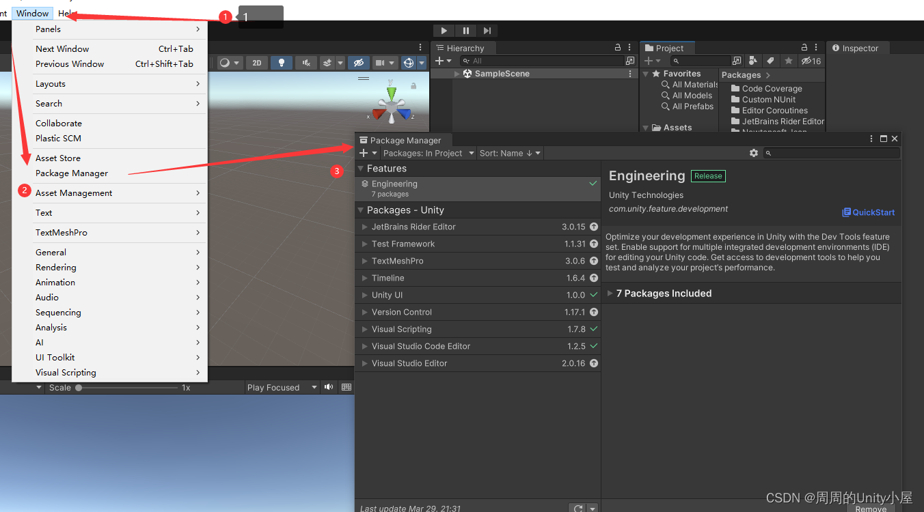Select All Materials saved search
Image resolution: width=924 pixels, height=512 pixels.
(690, 85)
